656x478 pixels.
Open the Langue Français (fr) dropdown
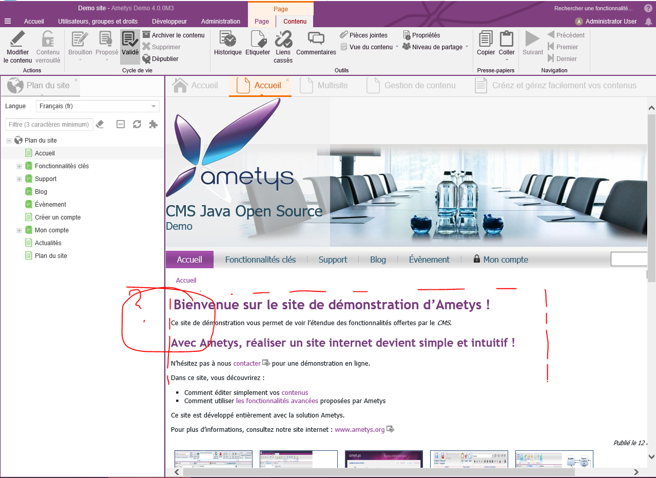click(98, 106)
